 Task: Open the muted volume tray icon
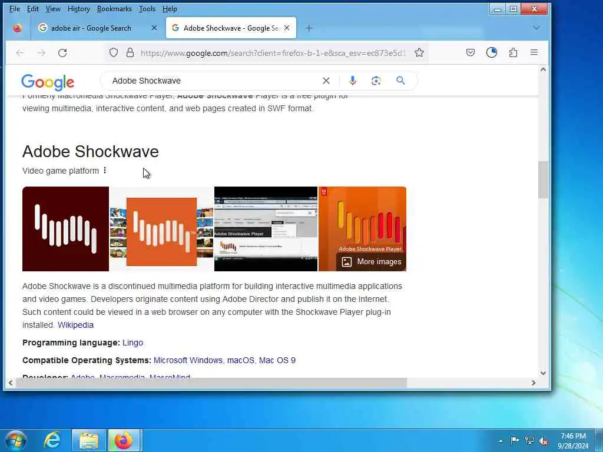pyautogui.click(x=544, y=440)
